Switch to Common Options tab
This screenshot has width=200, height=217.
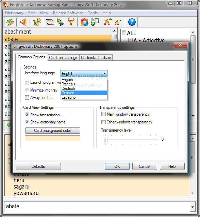point(32,57)
